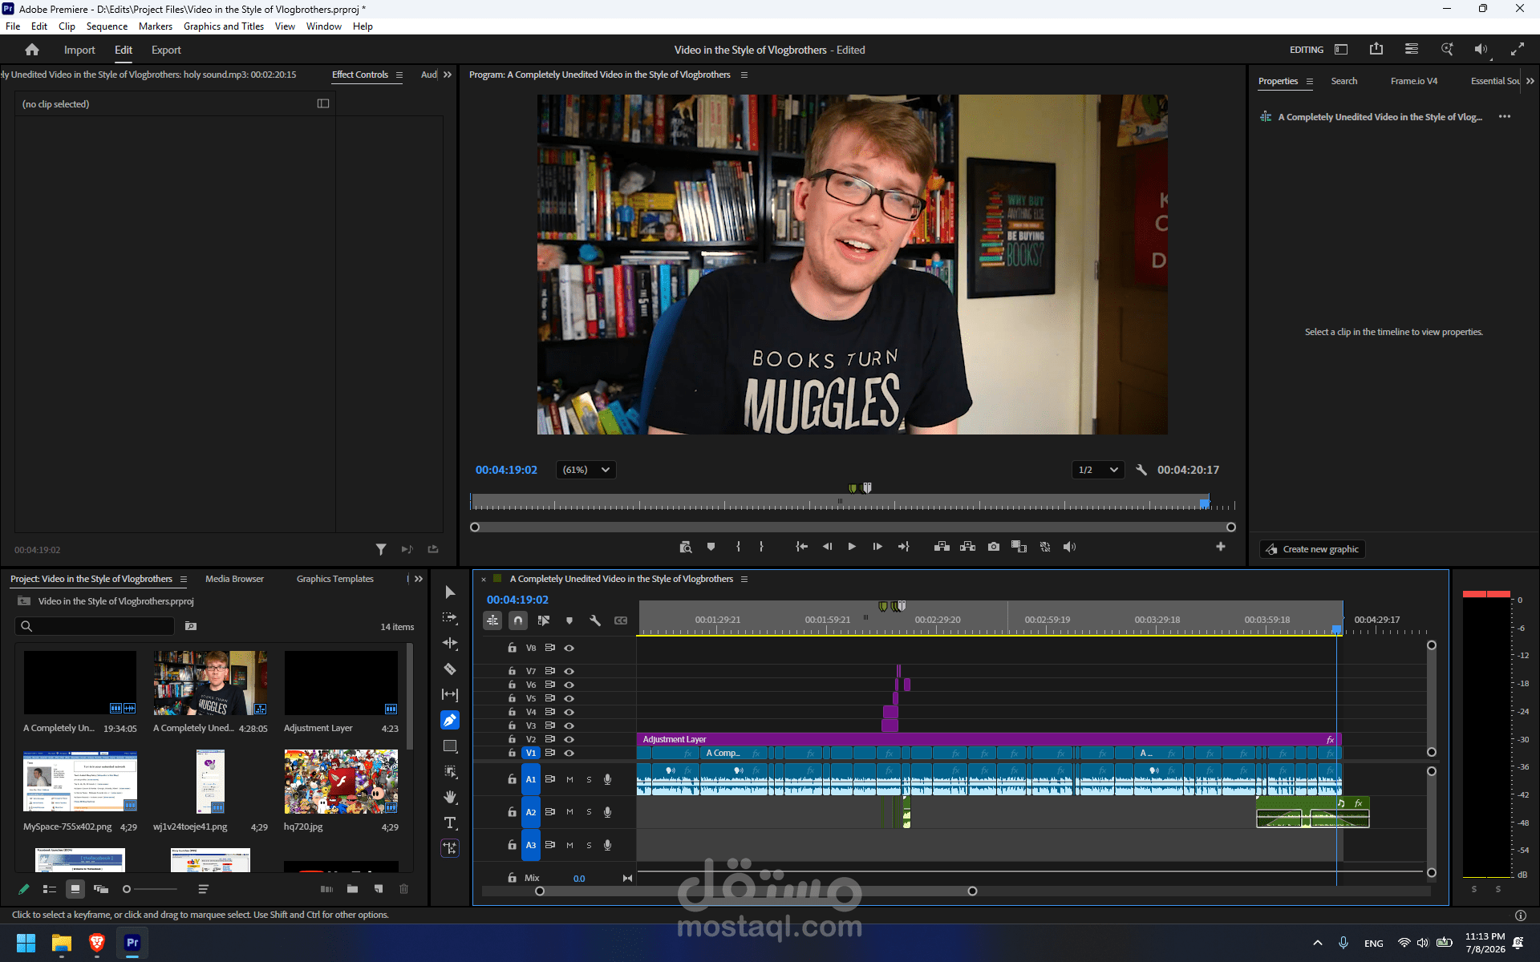Select the Rectangle tool
This screenshot has height=962, width=1540.
(450, 746)
